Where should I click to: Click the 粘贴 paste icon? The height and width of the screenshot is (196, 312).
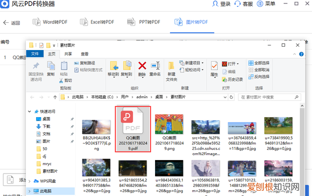[64, 66]
